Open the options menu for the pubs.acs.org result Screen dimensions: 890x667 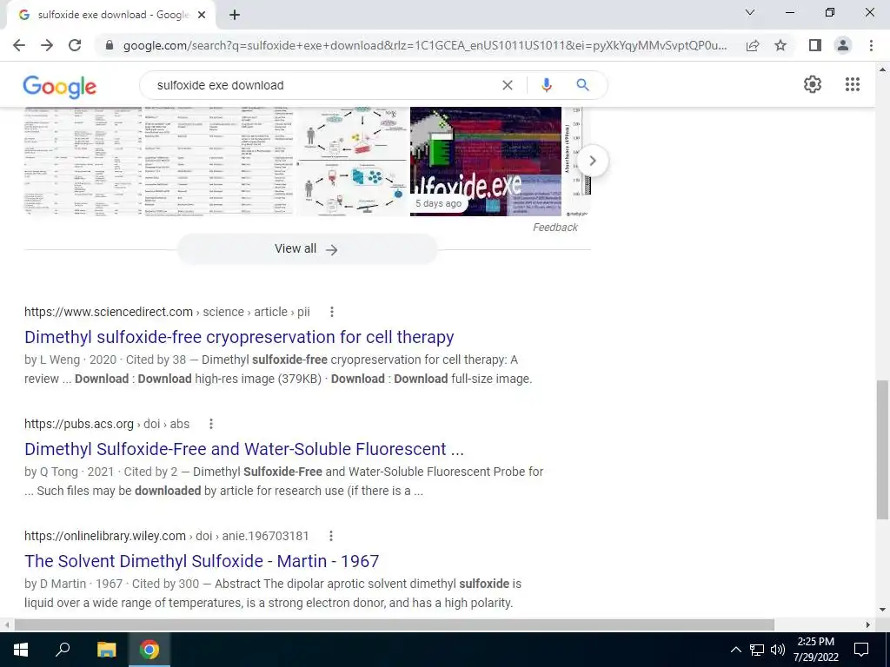[x=211, y=424]
